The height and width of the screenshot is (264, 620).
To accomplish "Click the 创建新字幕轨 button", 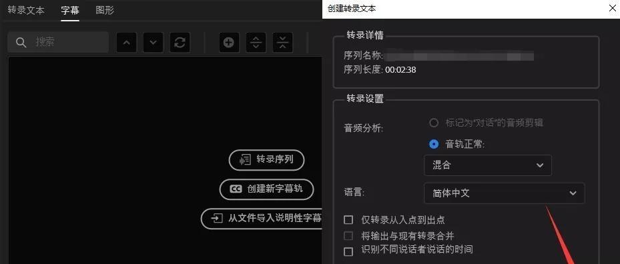I will pyautogui.click(x=266, y=189).
